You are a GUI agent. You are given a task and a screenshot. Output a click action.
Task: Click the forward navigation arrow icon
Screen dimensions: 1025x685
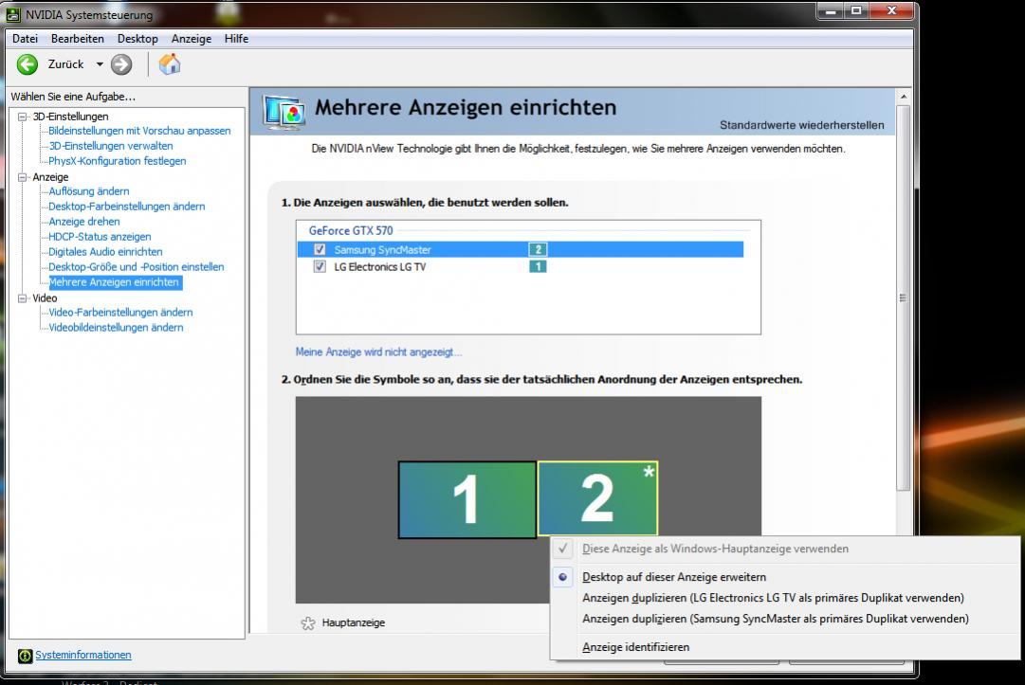pos(121,64)
